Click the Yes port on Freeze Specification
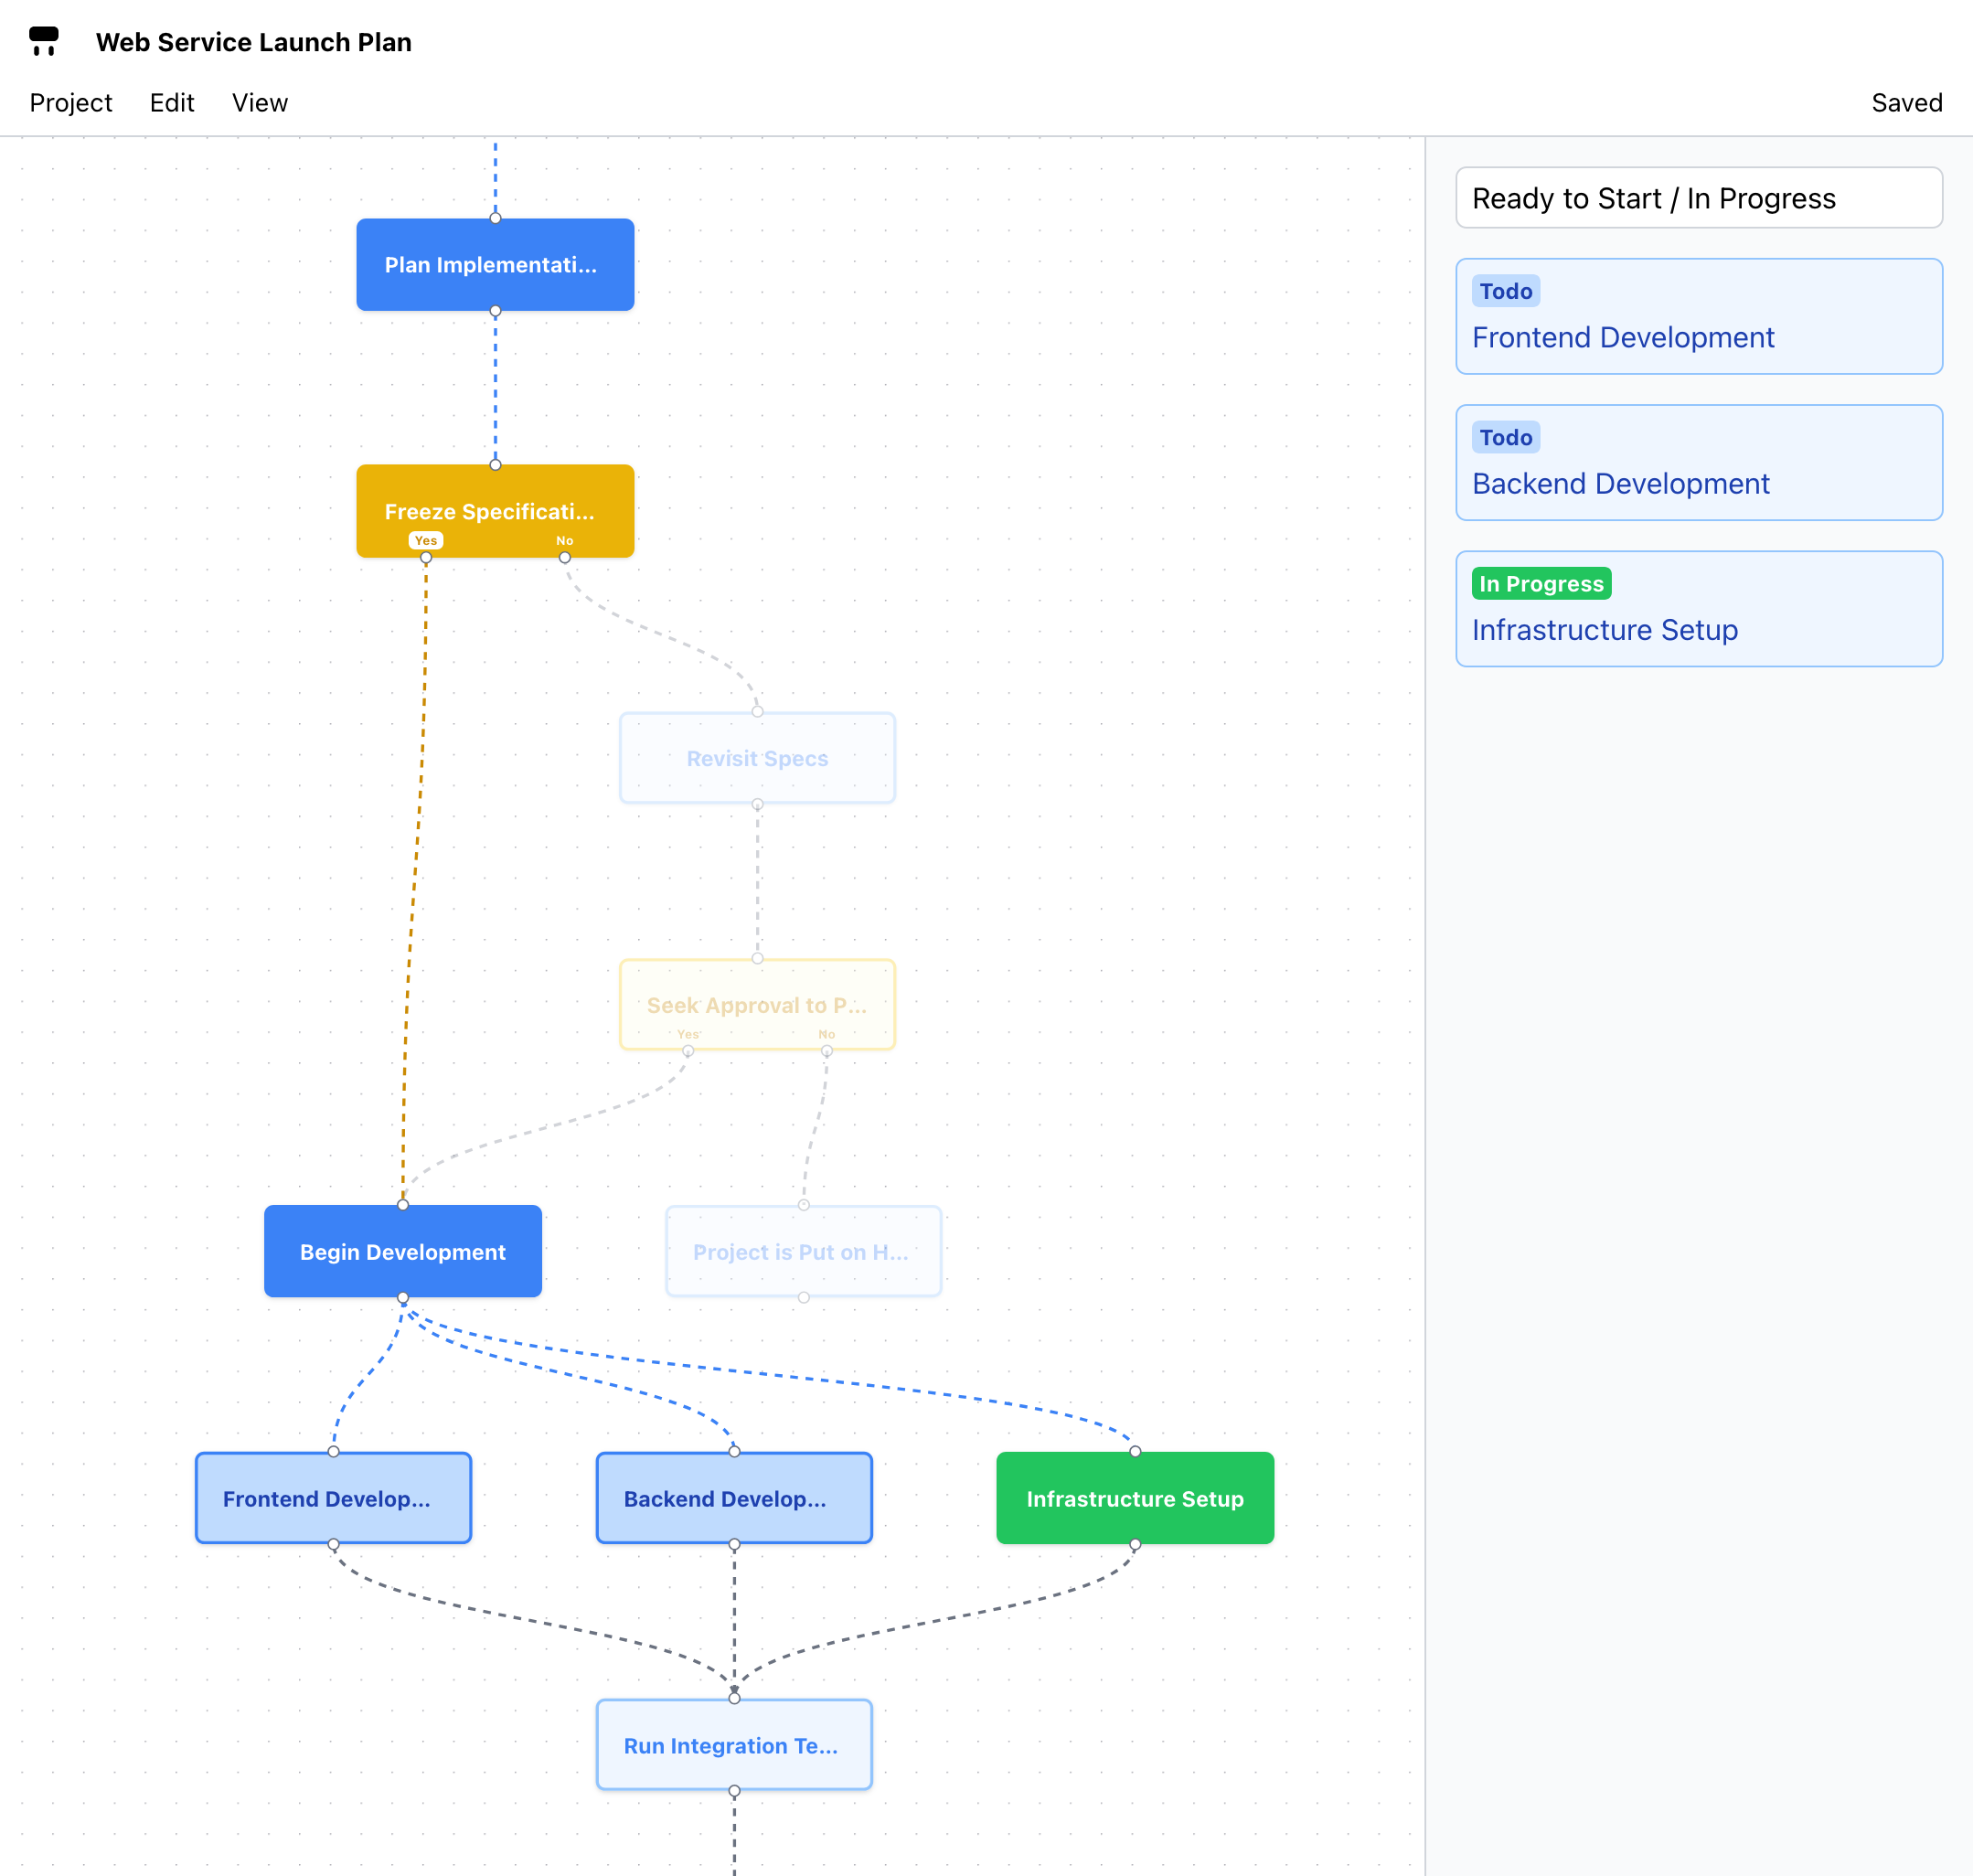 point(426,557)
